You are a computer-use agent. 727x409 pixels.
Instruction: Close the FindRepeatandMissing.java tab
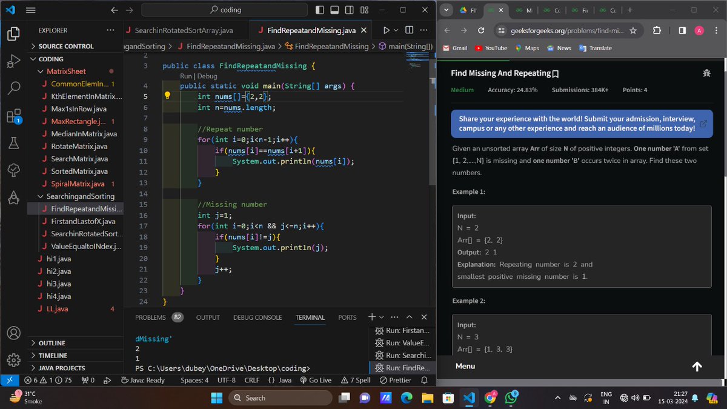pyautogui.click(x=363, y=30)
